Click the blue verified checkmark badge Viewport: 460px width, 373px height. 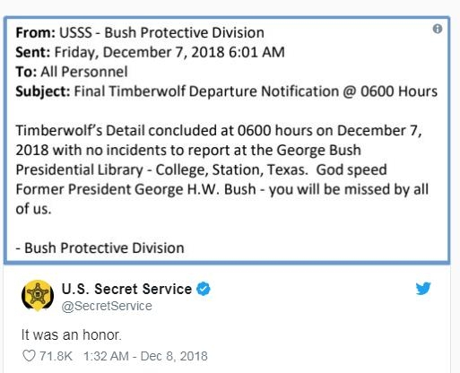point(204,289)
